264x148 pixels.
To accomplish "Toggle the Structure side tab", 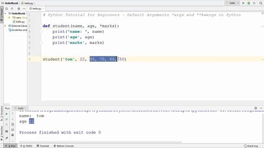I will pyautogui.click(x=2, y=113).
